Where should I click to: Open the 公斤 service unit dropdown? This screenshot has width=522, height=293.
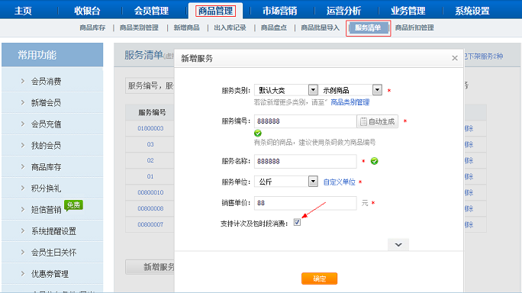point(313,182)
